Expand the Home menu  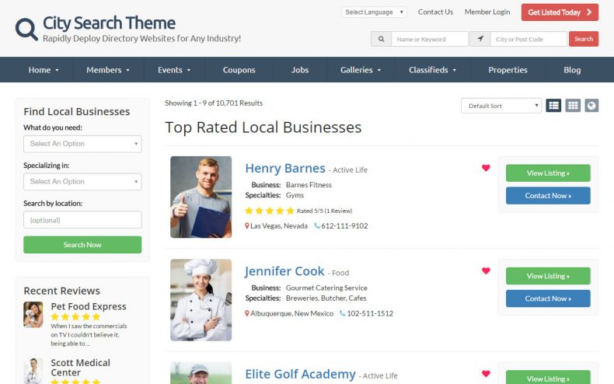pyautogui.click(x=43, y=70)
